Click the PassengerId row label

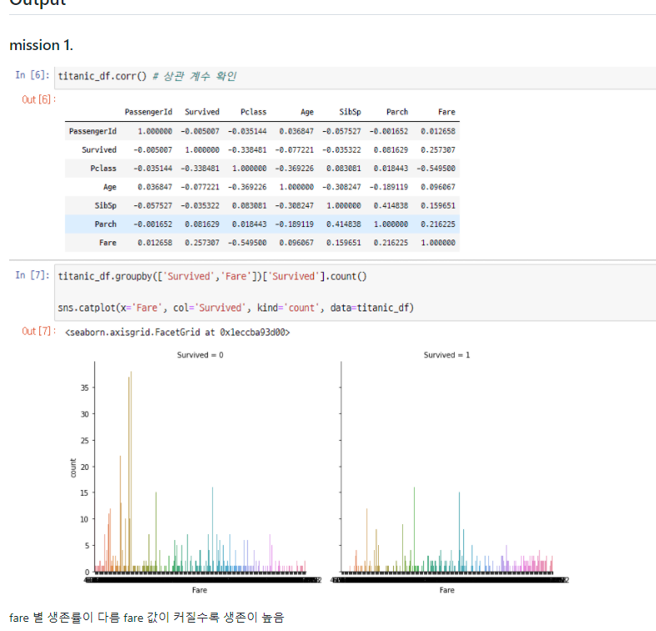(x=93, y=131)
